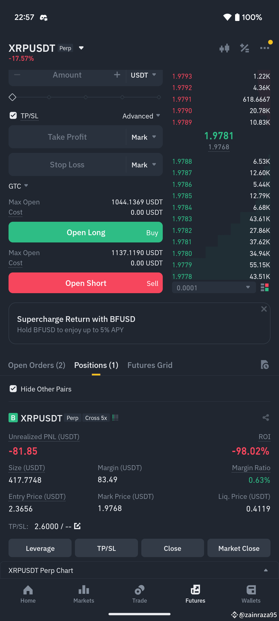
Task: Open the order history icon
Action: pyautogui.click(x=265, y=365)
